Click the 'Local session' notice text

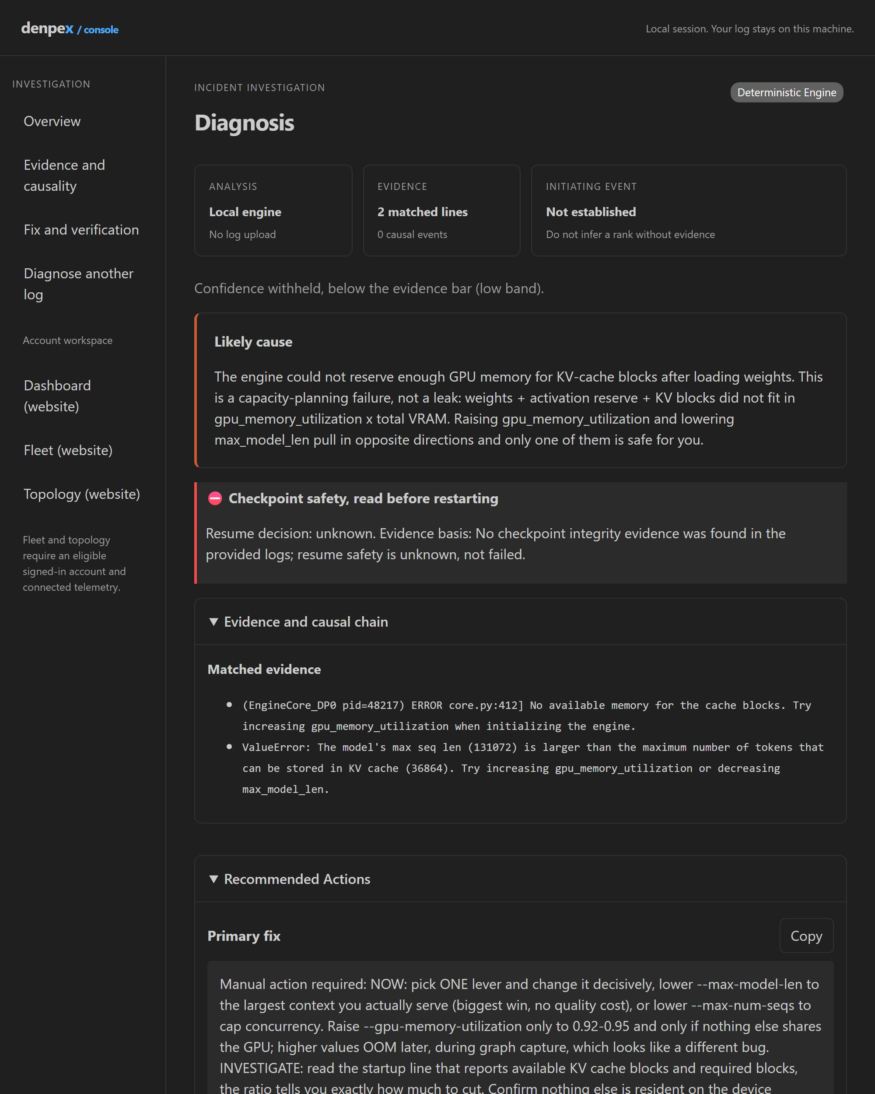point(749,28)
